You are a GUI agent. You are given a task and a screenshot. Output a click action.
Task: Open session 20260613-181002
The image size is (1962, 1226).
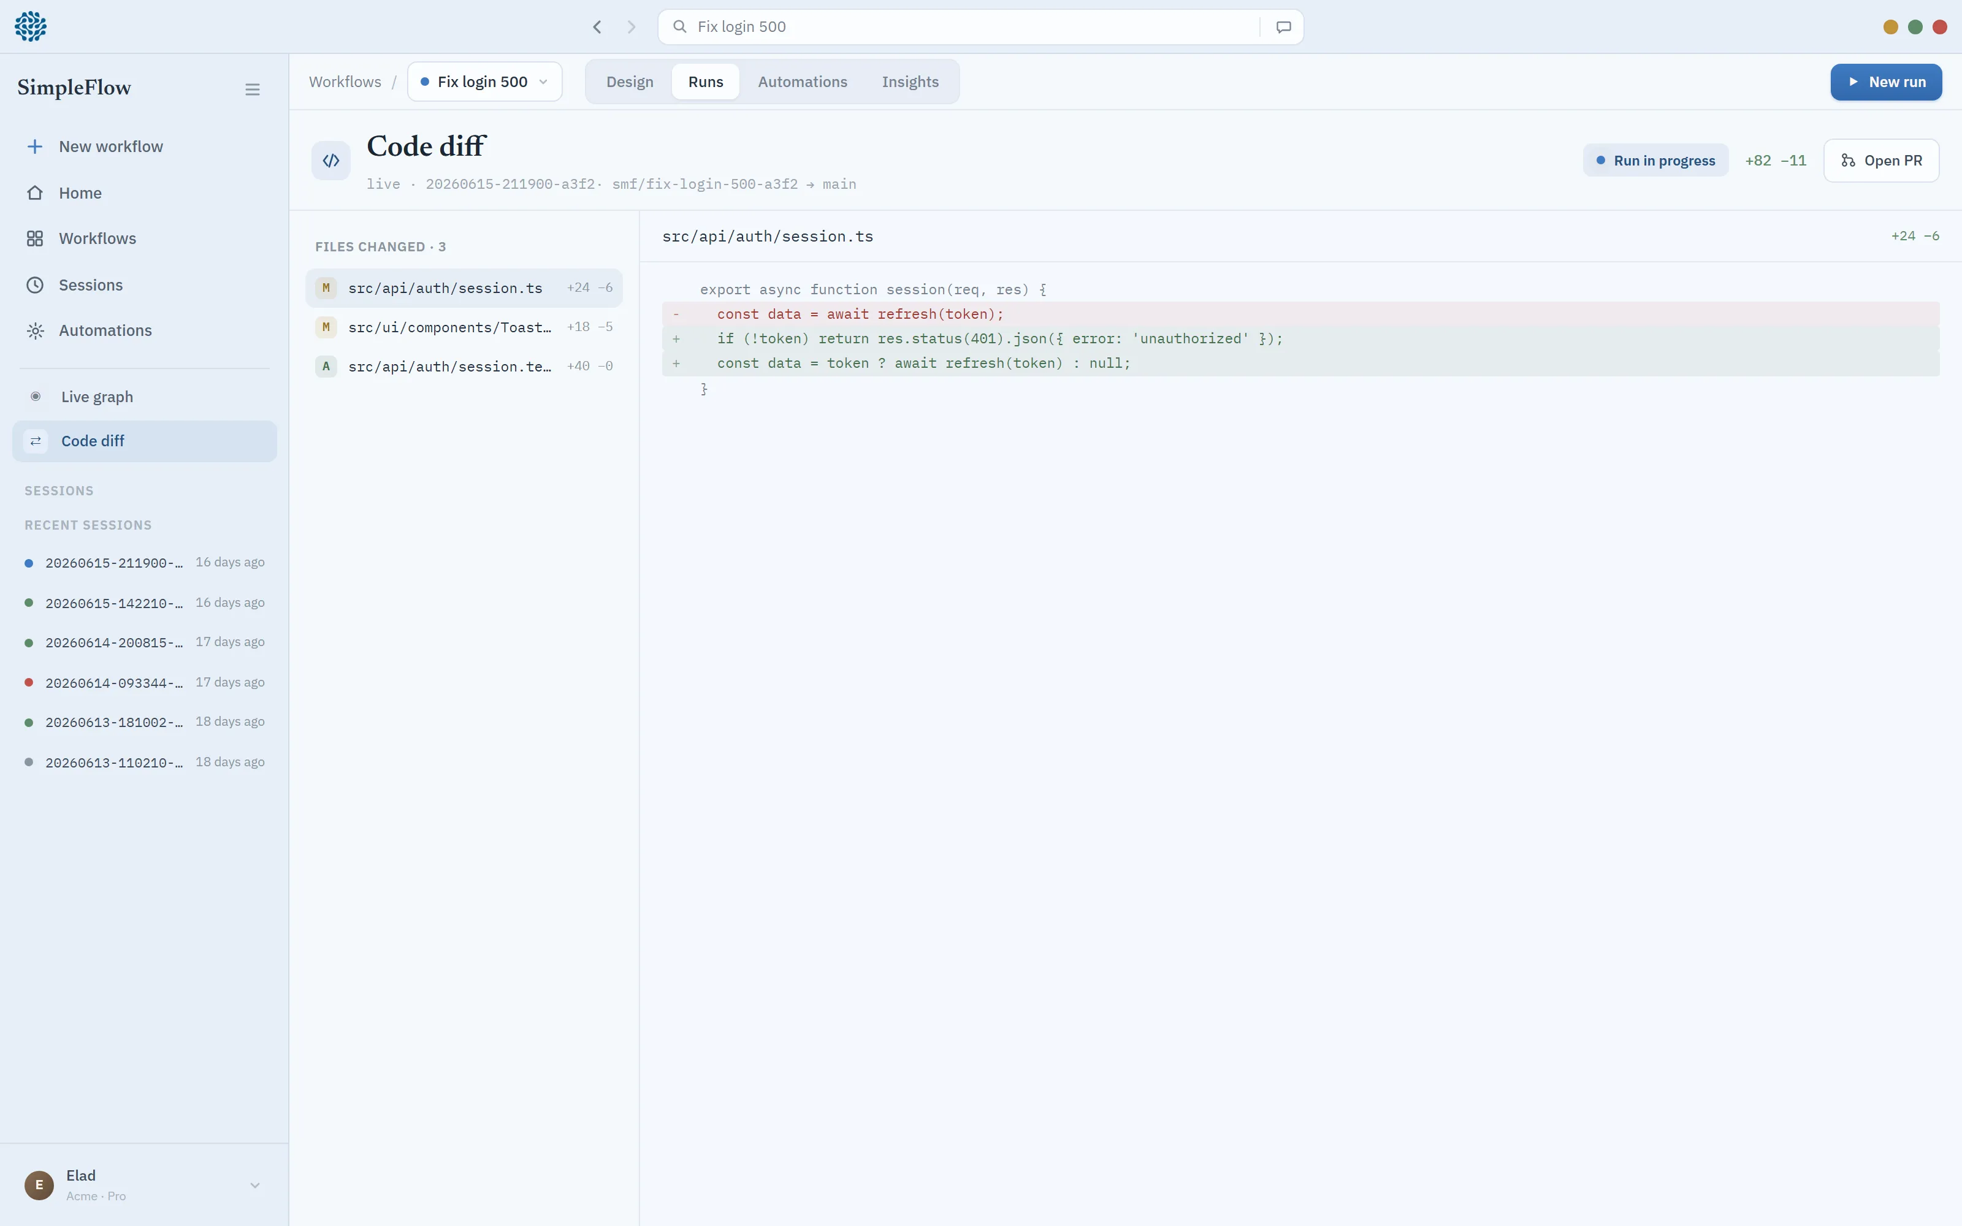tap(144, 722)
